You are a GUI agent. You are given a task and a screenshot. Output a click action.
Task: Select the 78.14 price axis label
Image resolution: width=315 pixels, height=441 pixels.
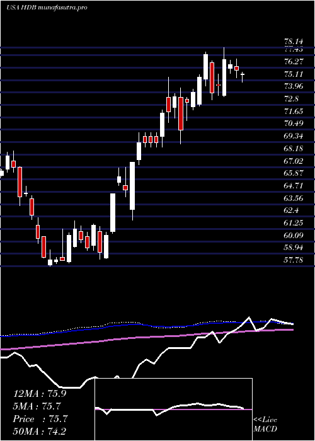click(294, 42)
